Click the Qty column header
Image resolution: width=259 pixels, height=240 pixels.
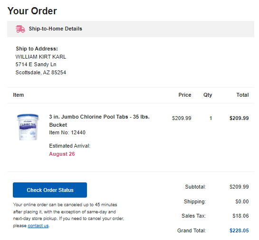(x=208, y=95)
